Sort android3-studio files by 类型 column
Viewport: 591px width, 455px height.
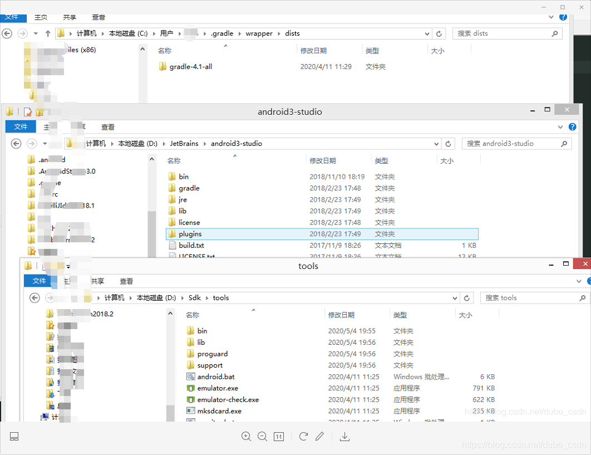[x=381, y=161]
